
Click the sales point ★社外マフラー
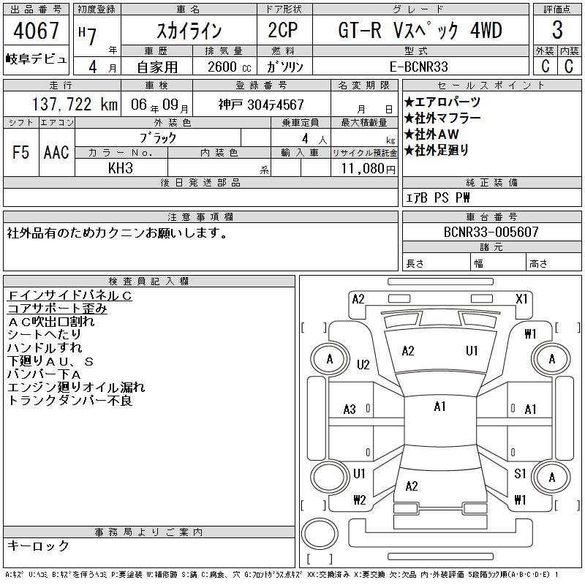pyautogui.click(x=442, y=118)
